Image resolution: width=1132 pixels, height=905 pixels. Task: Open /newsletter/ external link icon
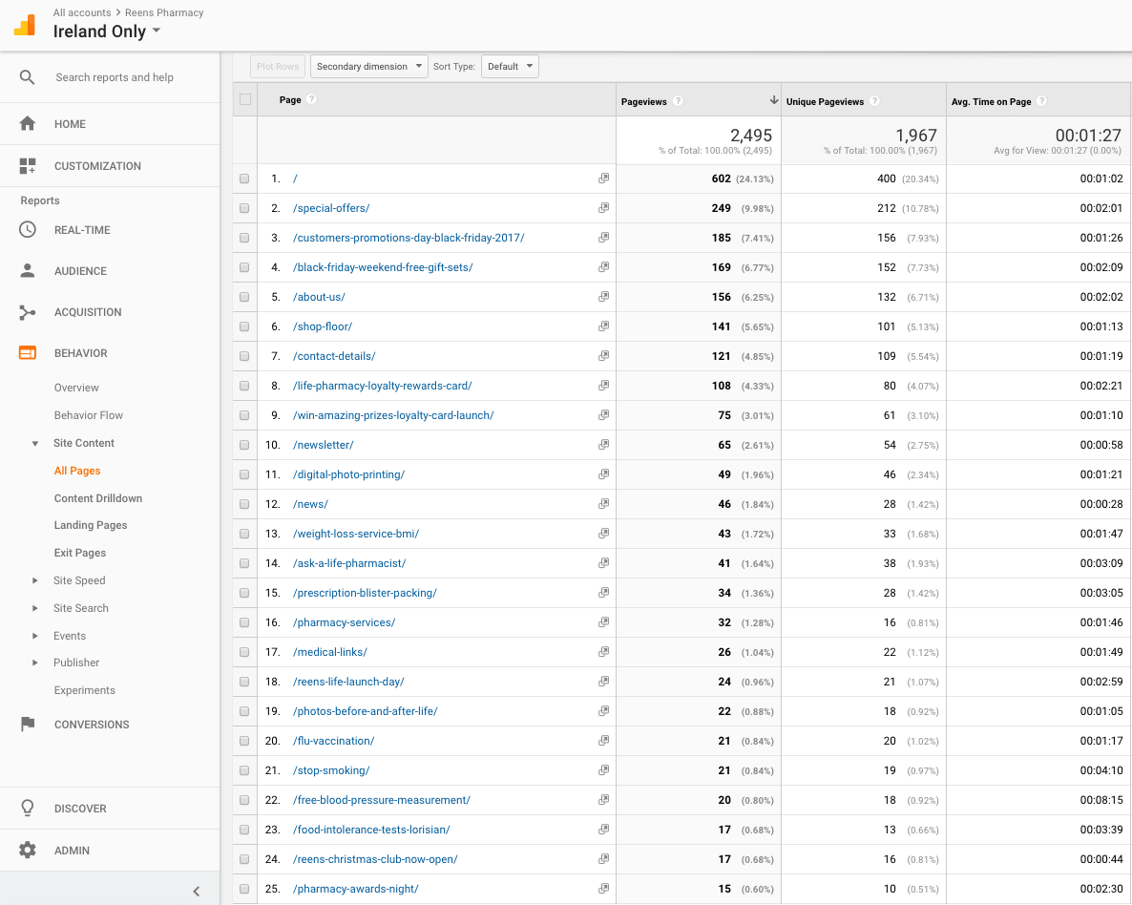[x=603, y=445]
